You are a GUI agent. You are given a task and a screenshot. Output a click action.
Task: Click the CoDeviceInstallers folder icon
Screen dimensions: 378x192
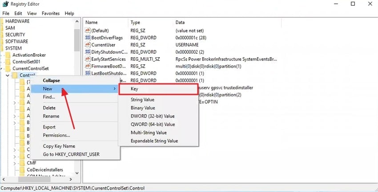[x=22, y=170]
